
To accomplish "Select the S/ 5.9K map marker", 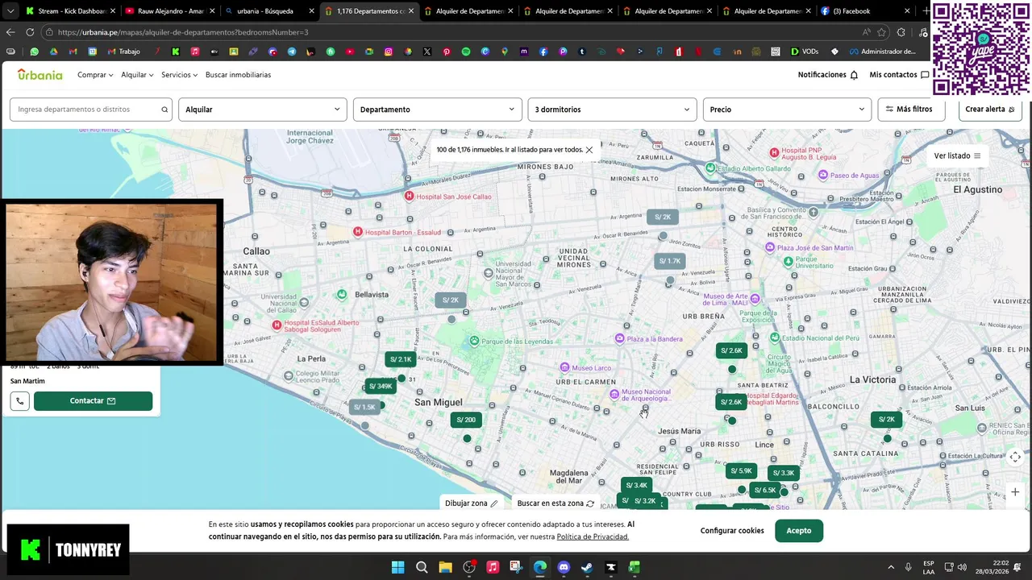I will pyautogui.click(x=741, y=471).
